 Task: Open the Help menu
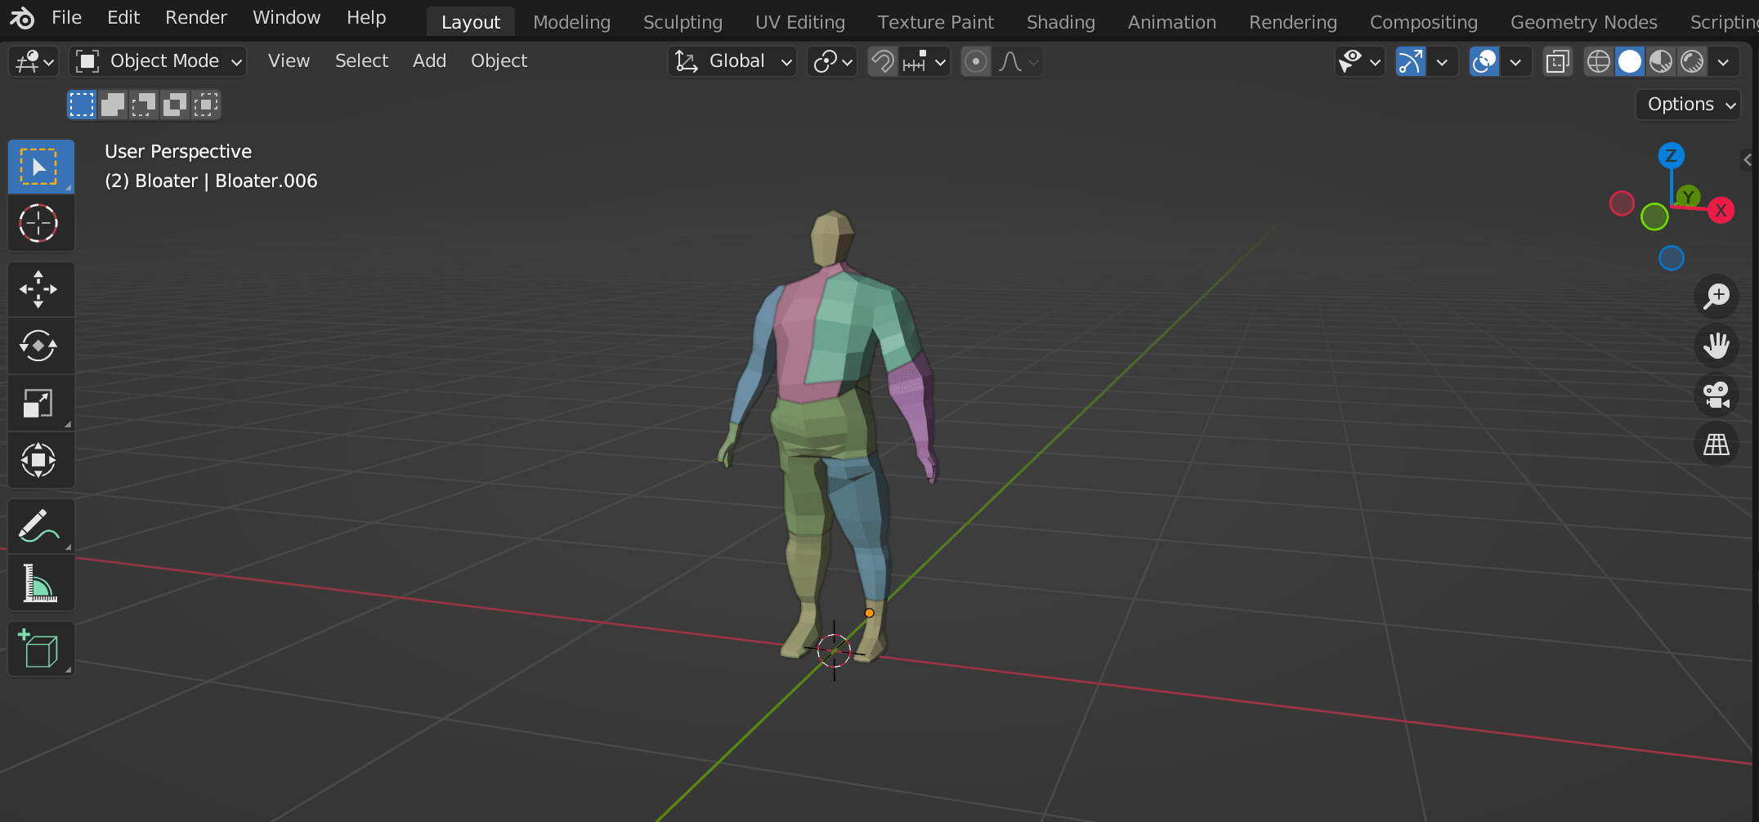tap(365, 17)
